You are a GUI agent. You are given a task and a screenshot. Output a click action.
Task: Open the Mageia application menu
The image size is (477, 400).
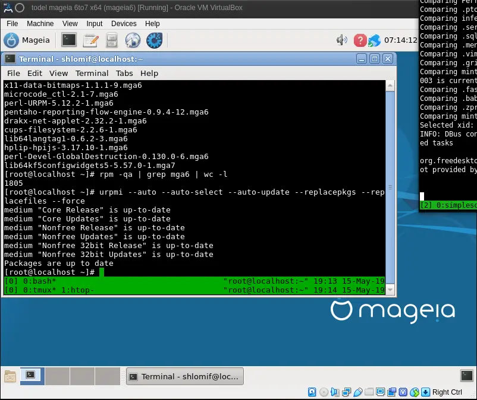(27, 40)
